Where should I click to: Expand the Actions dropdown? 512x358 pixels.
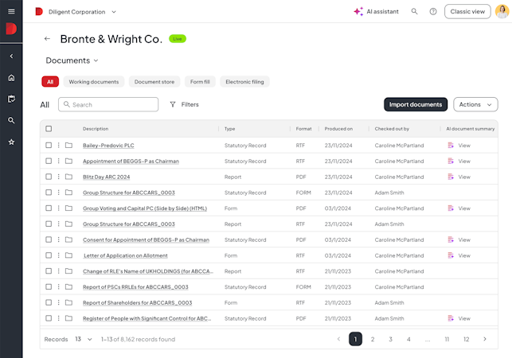pyautogui.click(x=475, y=104)
